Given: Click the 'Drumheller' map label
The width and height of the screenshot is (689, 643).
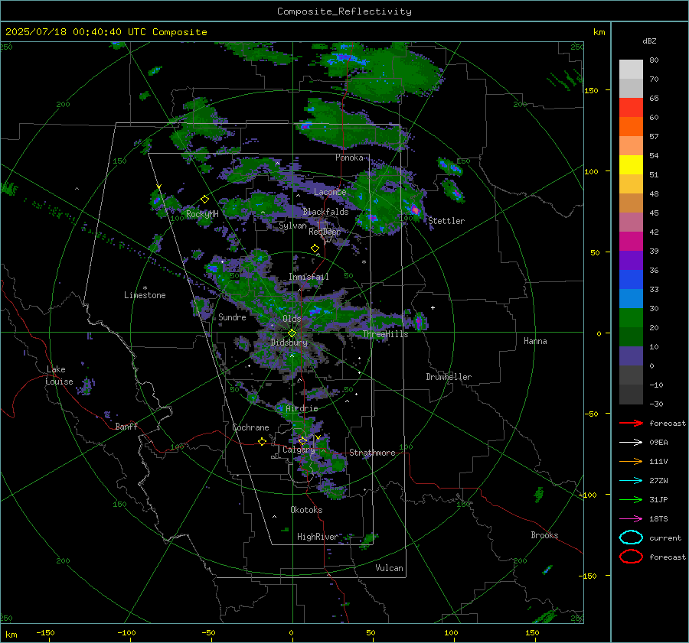Looking at the screenshot, I should tap(449, 377).
